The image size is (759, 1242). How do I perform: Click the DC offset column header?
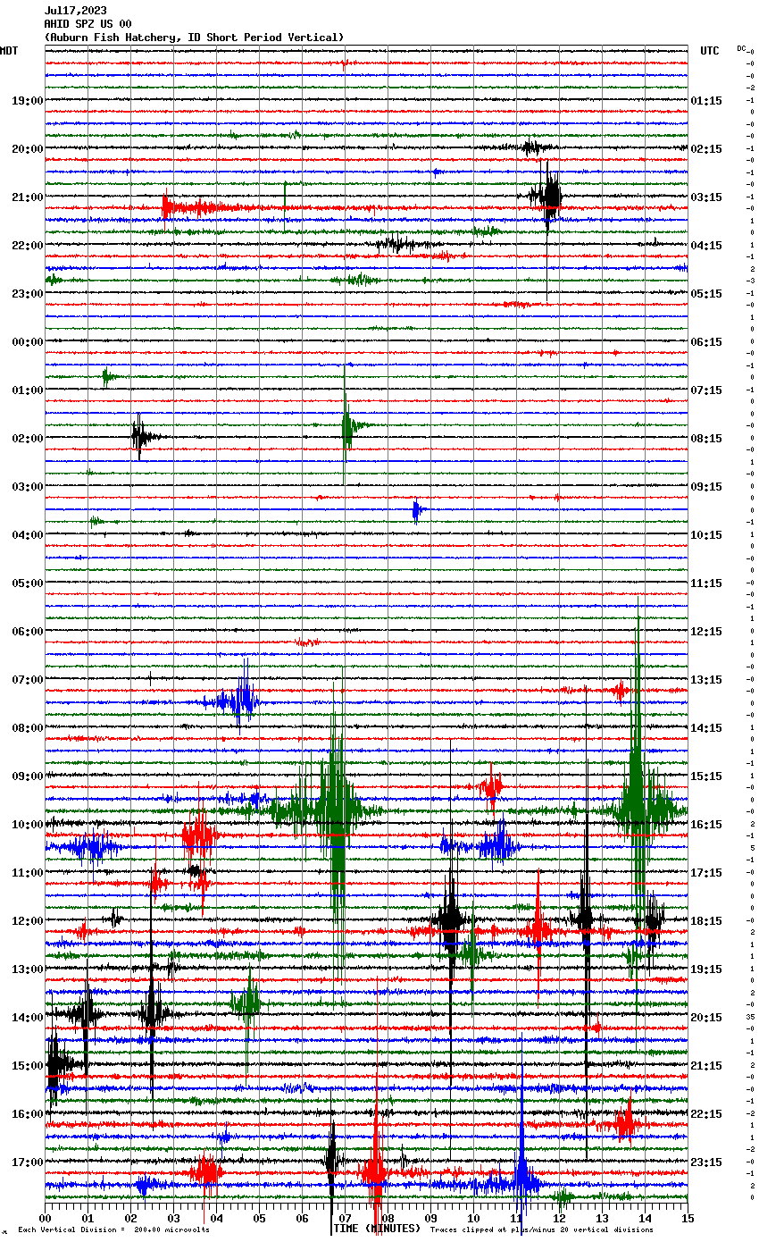coord(741,48)
